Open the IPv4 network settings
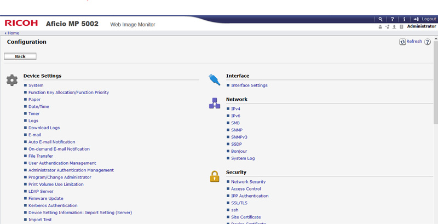Image resolution: width=438 pixels, height=224 pixels. (235, 109)
